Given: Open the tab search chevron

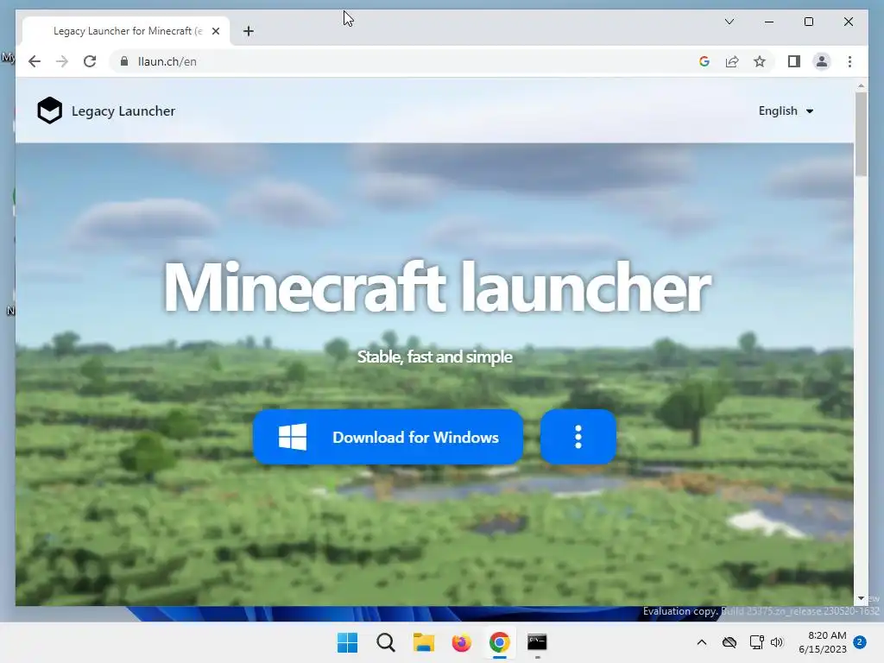Looking at the screenshot, I should point(729,22).
